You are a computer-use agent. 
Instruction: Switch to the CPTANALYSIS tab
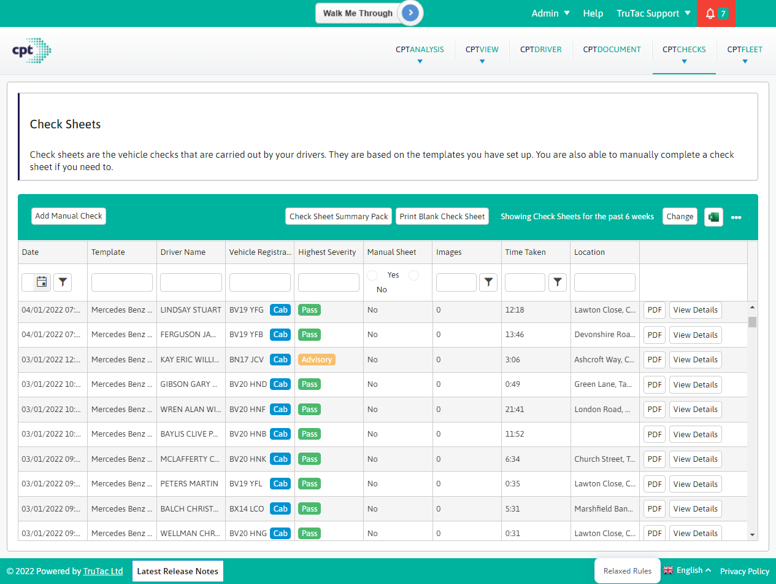coord(420,50)
